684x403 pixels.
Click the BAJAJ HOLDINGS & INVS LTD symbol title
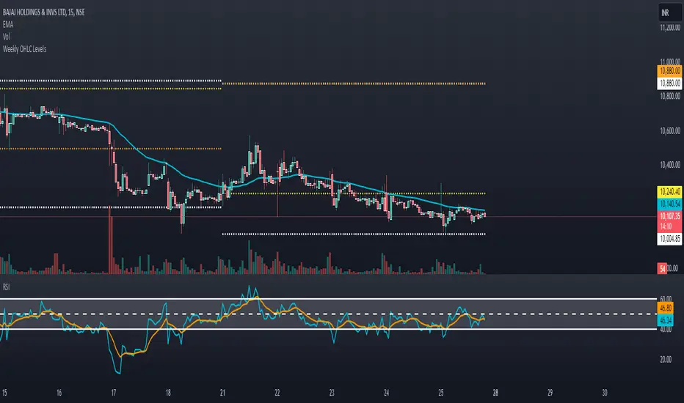(43, 12)
